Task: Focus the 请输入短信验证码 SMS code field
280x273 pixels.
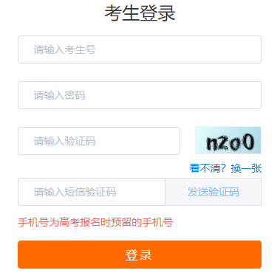Action: (92, 192)
